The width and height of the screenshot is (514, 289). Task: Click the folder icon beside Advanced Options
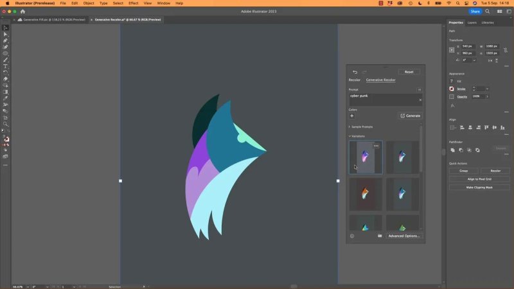pyautogui.click(x=380, y=236)
